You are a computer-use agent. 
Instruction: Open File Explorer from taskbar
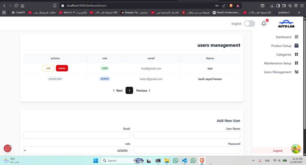tap(167, 161)
